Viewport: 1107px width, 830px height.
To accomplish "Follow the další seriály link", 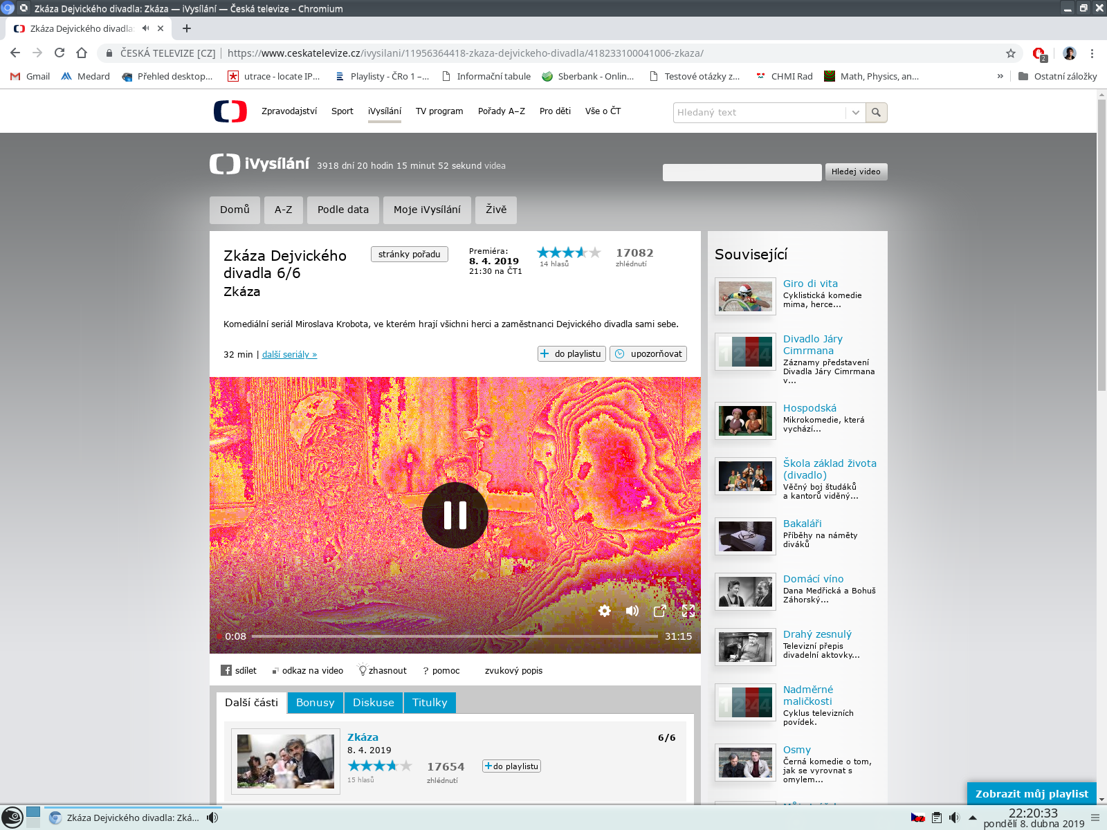I will point(289,354).
